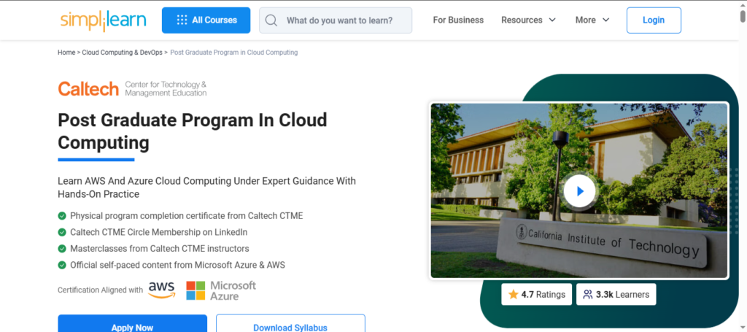
Task: Open the All Courses menu
Action: pos(206,20)
